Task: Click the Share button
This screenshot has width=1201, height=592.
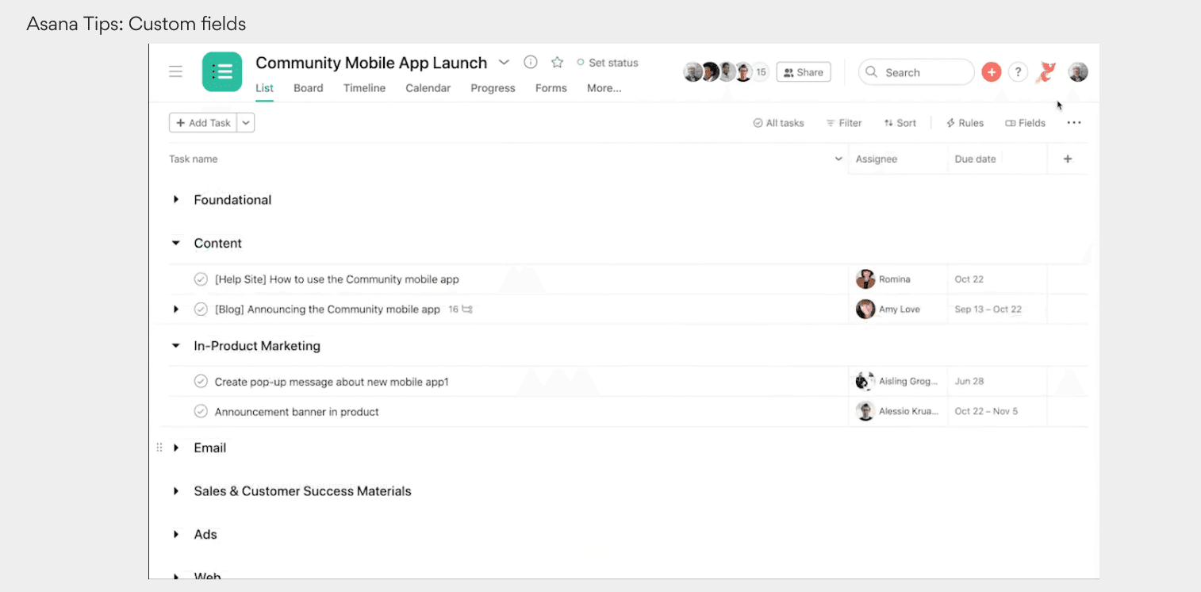Action: (803, 72)
